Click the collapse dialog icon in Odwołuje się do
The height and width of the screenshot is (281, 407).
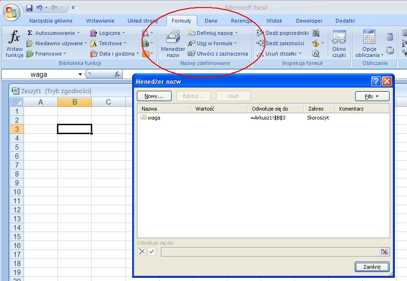385,252
